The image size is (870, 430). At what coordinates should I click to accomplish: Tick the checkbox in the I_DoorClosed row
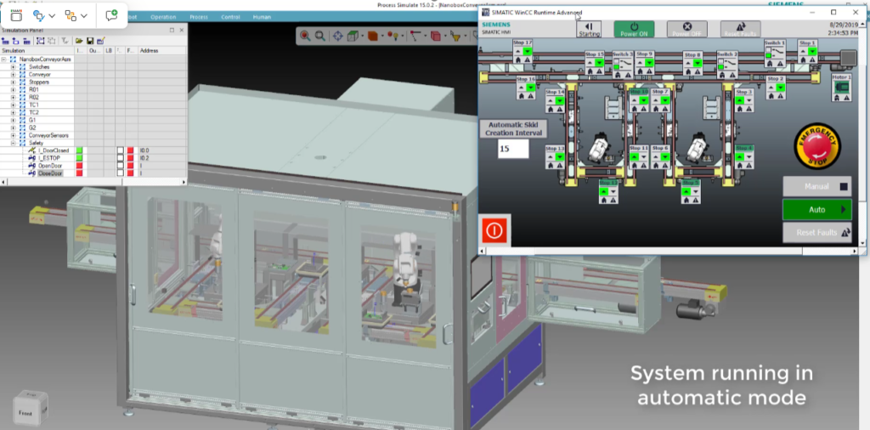point(120,150)
